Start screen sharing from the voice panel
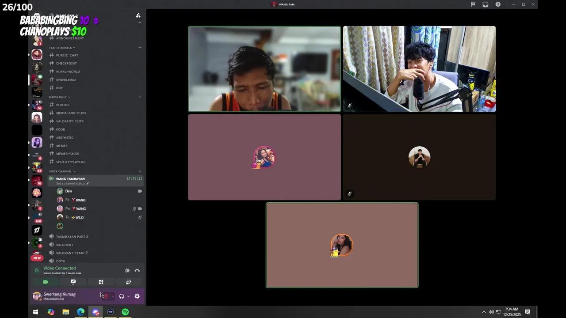The image size is (566, 318). [x=73, y=282]
